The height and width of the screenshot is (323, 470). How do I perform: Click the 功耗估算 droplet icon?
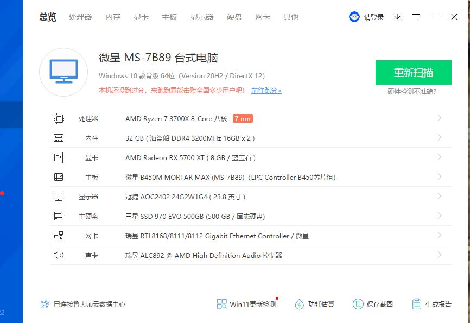[299, 304]
